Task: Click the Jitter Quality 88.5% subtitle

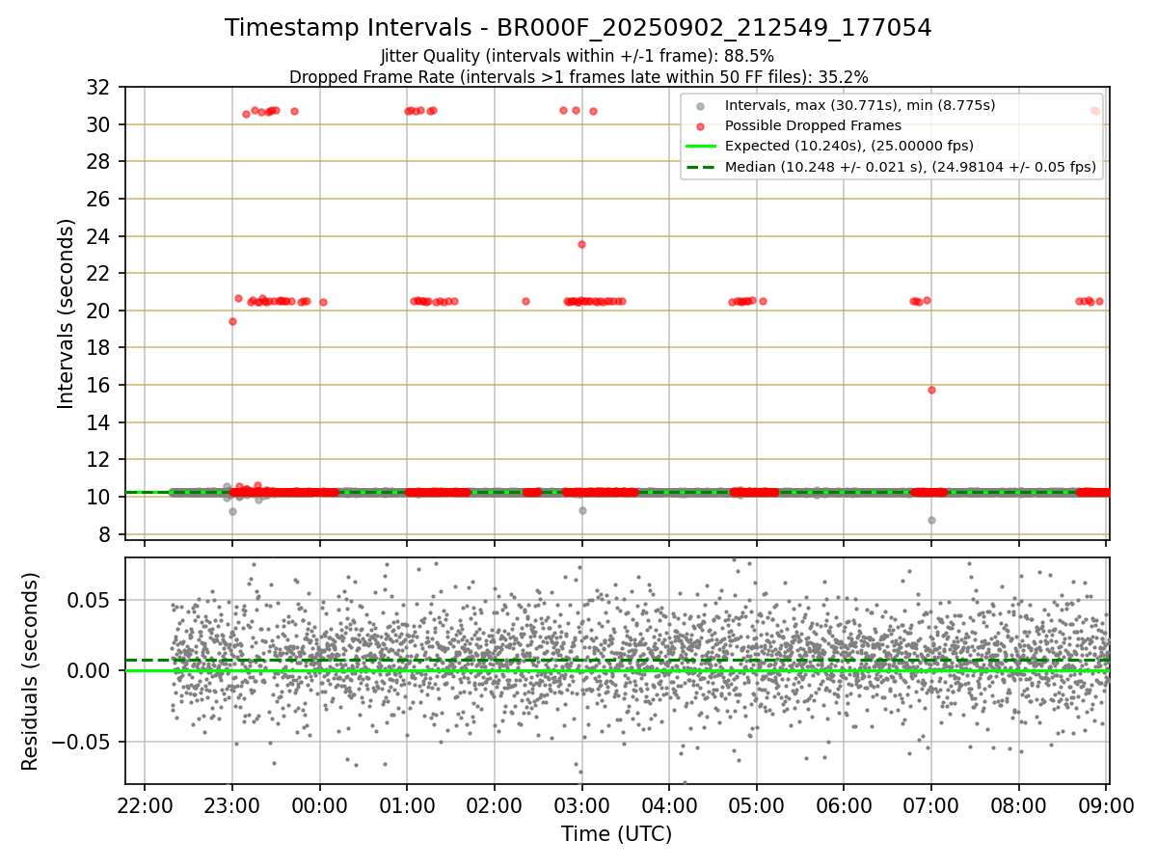Action: (x=578, y=56)
